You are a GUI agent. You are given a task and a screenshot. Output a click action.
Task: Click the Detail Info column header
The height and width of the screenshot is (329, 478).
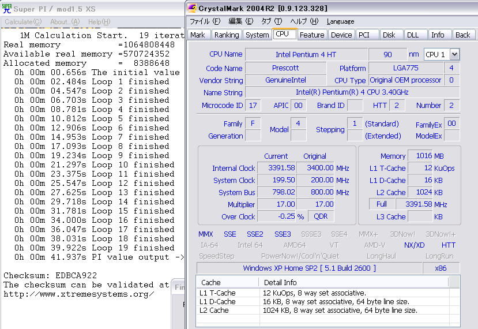(x=353, y=282)
